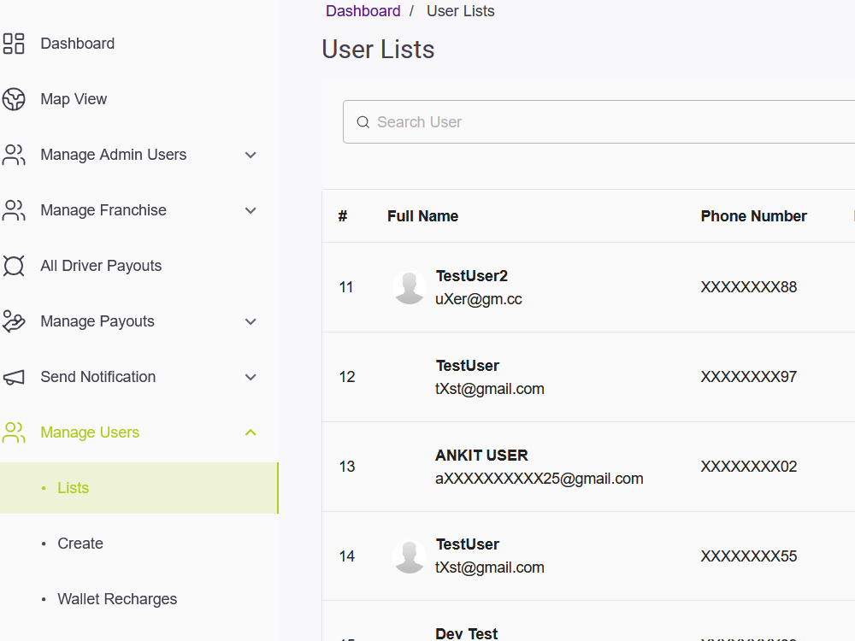
Task: Focus the Search User field
Action: 598,122
